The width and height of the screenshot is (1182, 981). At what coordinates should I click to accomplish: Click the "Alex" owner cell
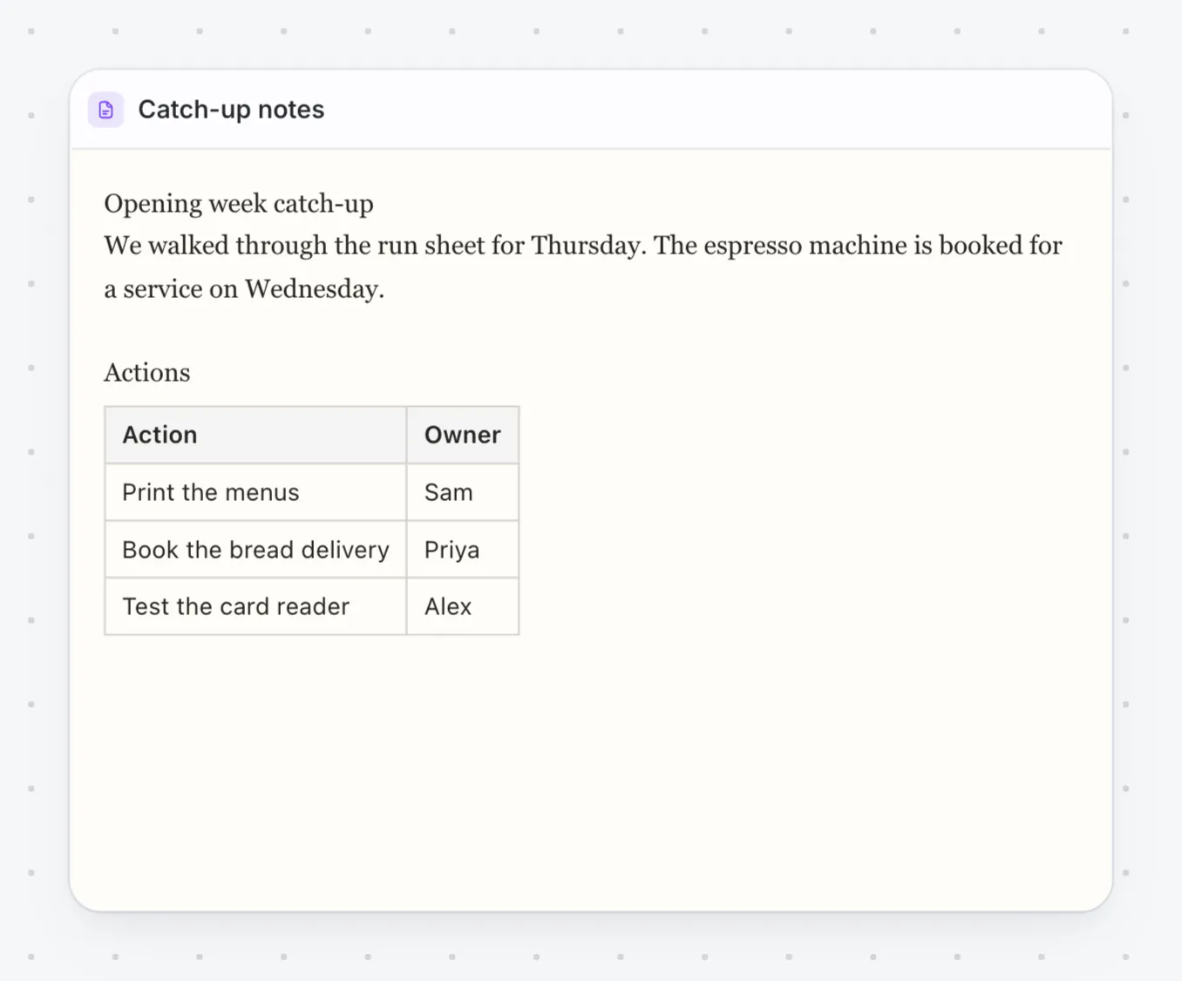[x=463, y=606]
